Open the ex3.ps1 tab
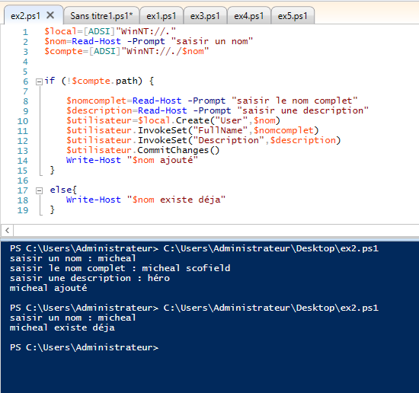This screenshot has width=419, height=393. tap(205, 16)
